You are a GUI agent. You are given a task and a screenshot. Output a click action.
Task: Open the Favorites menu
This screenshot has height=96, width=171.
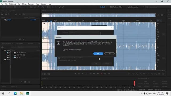point(31,4)
